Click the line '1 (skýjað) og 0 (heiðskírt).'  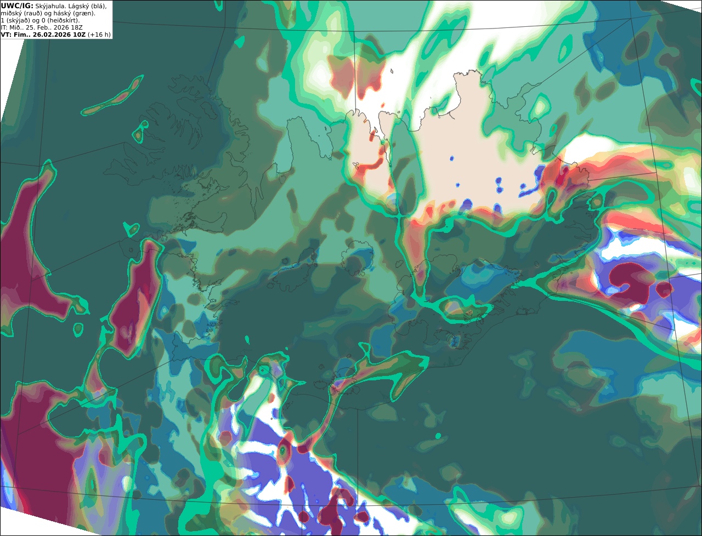(40, 20)
